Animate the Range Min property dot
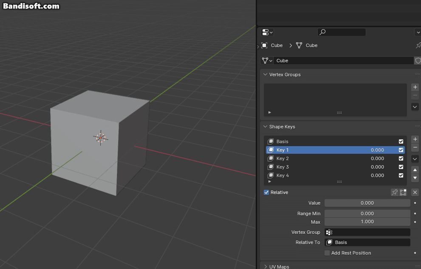This screenshot has height=269, width=421. 415,214
